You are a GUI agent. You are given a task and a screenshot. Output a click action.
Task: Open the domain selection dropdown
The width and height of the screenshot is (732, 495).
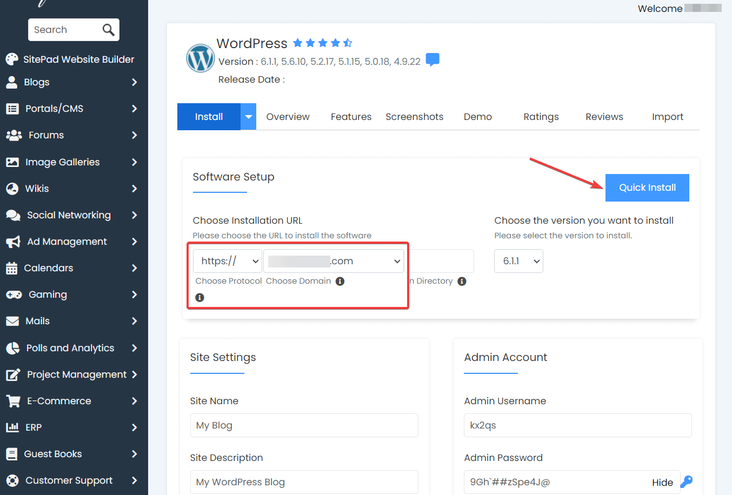333,260
